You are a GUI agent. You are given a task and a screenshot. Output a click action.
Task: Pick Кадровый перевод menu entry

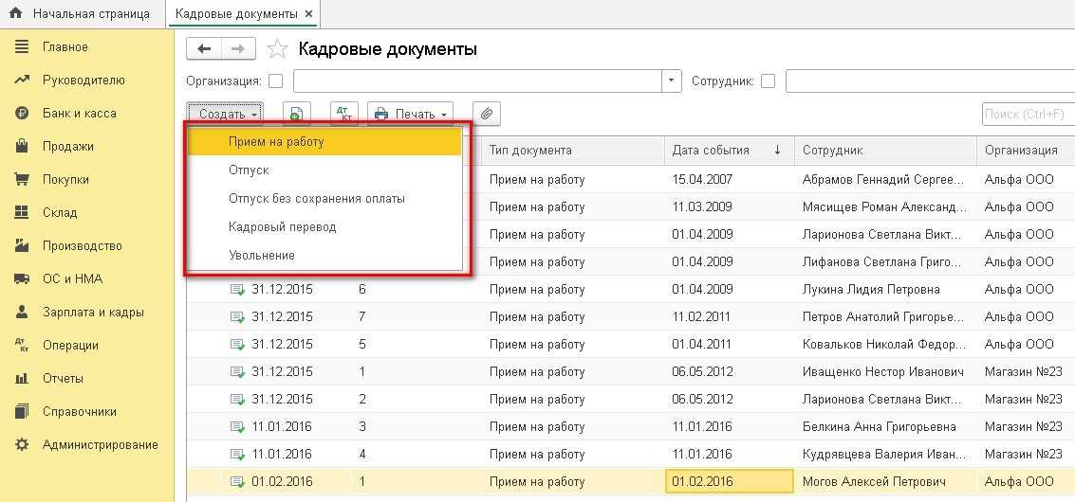point(282,227)
